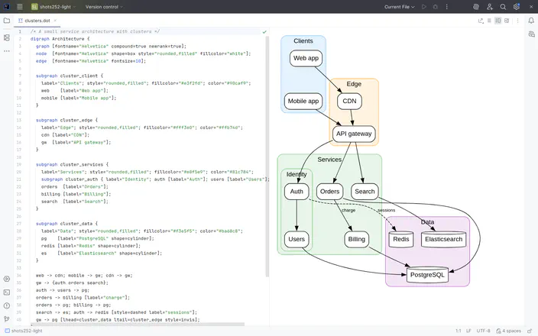Click the Web app node in the diagram

(306, 58)
